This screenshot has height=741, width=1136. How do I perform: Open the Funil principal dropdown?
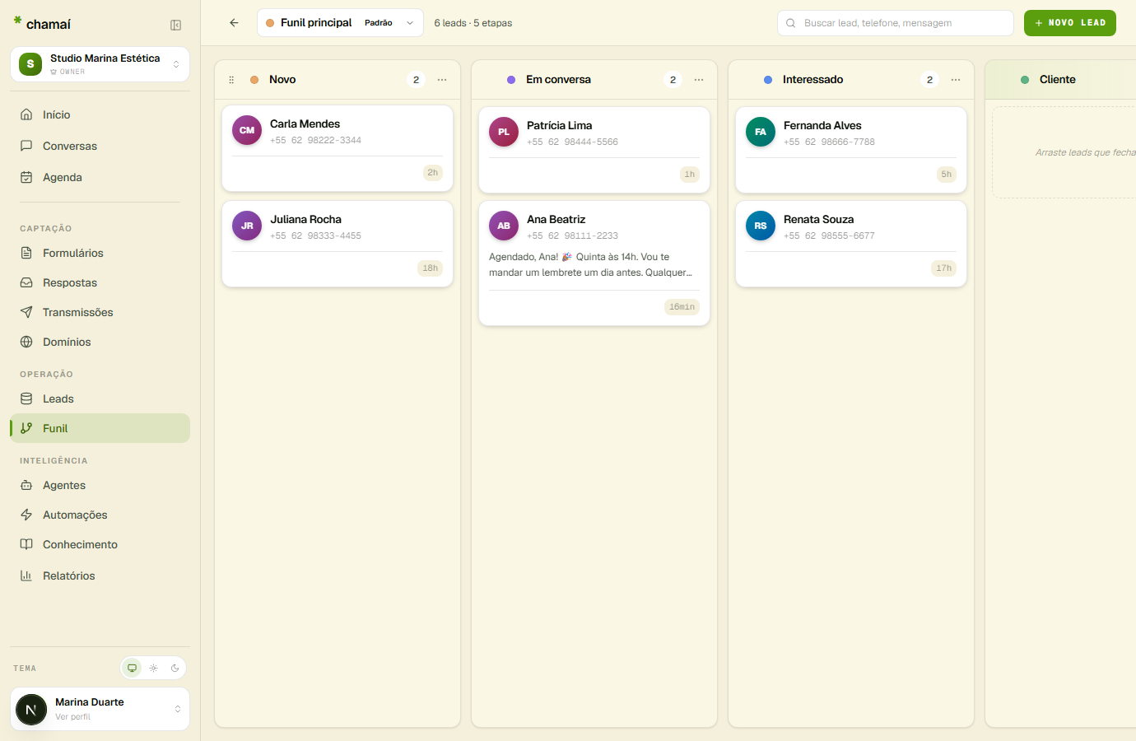pyautogui.click(x=340, y=23)
